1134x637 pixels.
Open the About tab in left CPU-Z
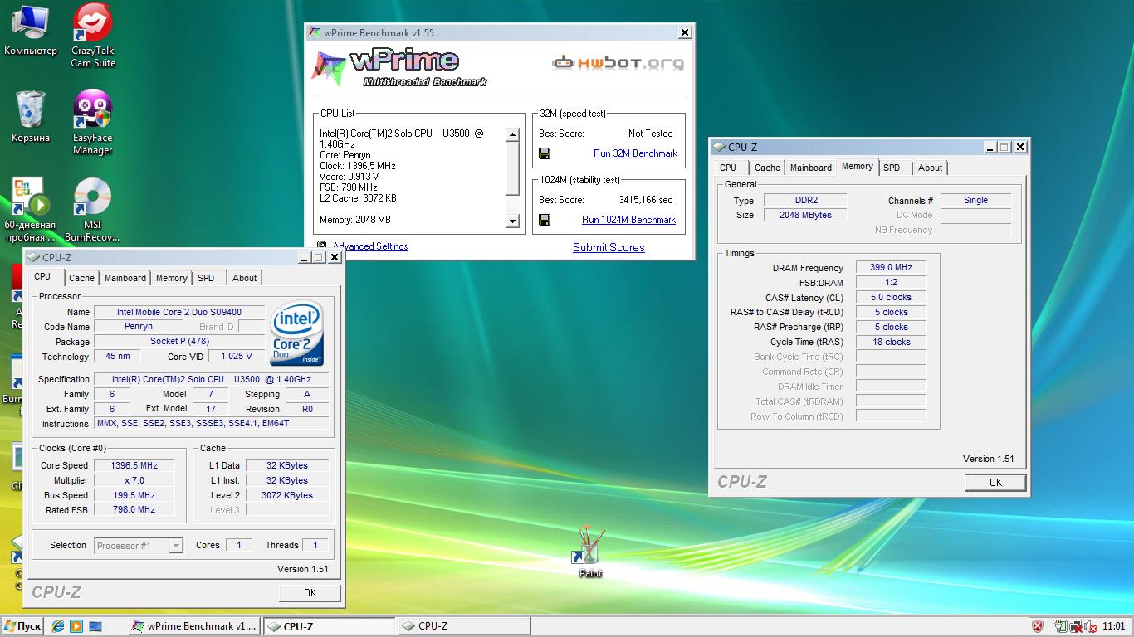244,278
